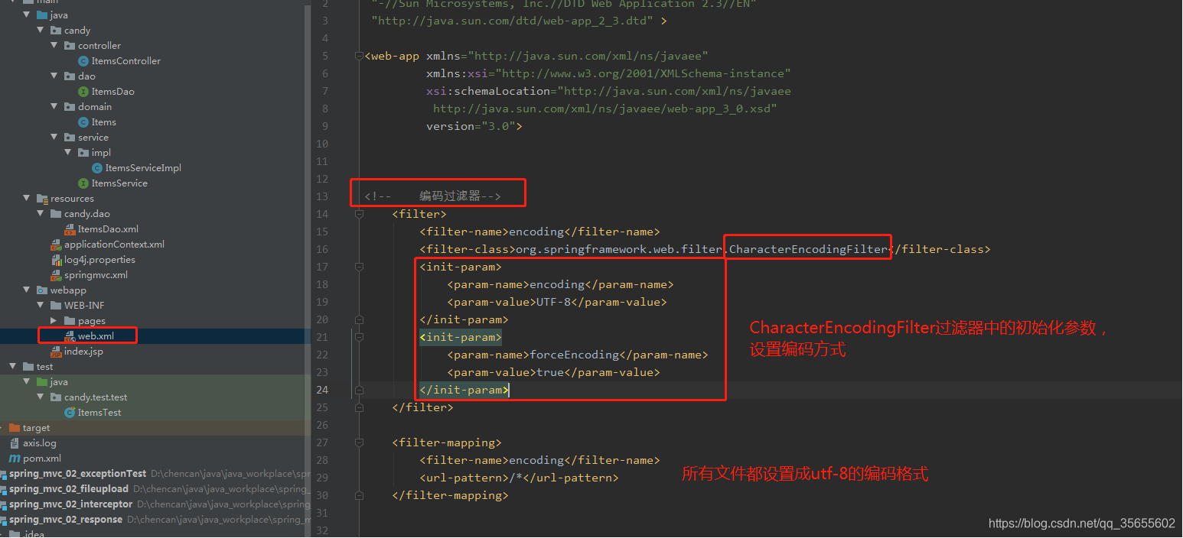Place cursor on forceEncoding param name
The width and height of the screenshot is (1183, 538).
[x=575, y=355]
